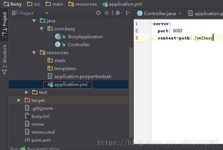Viewport: 223px width, 150px height.
Task: Open the 1: Project tool window tab
Action: click(4, 25)
